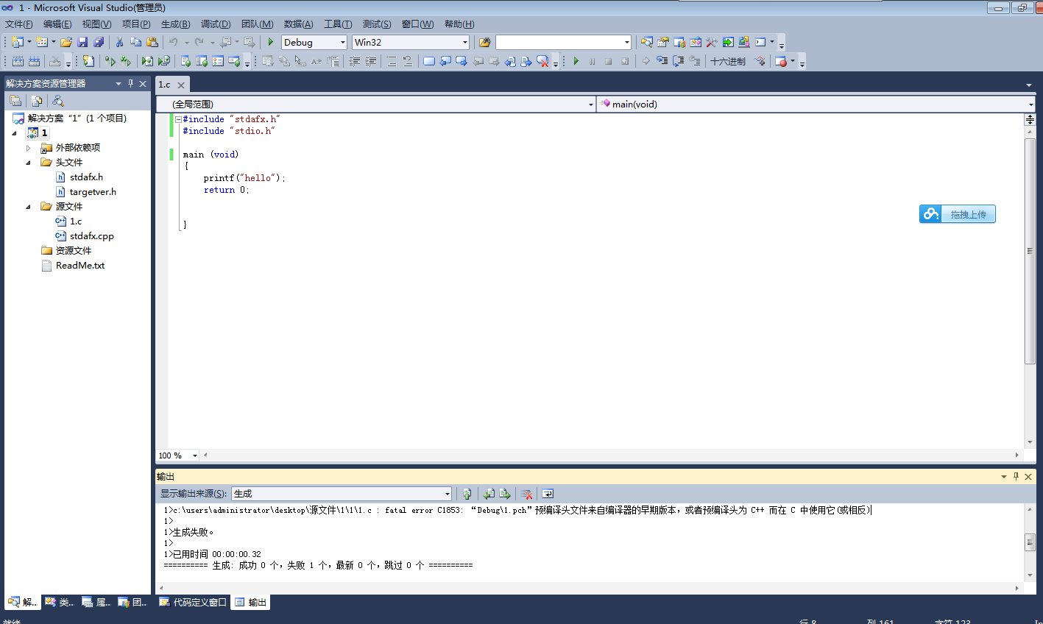1043x624 pixels.
Task: Go to previous message in Output panel
Action: click(x=489, y=494)
